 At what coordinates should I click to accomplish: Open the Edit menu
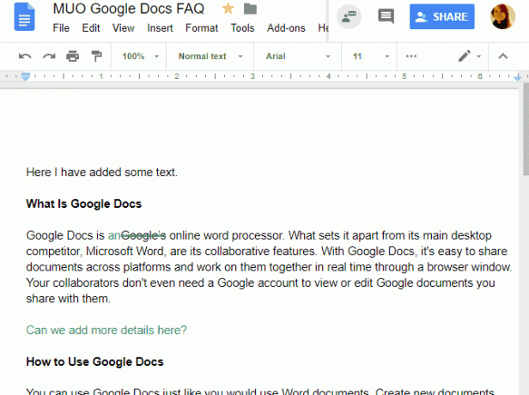[91, 28]
